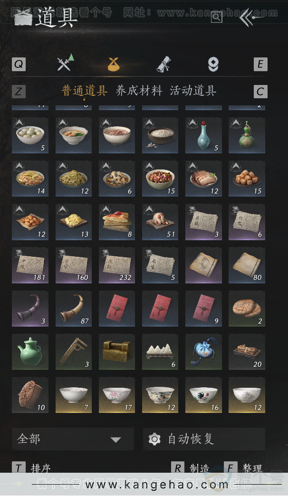Click the C next-tab key button
The width and height of the screenshot is (288, 496).
point(260,92)
